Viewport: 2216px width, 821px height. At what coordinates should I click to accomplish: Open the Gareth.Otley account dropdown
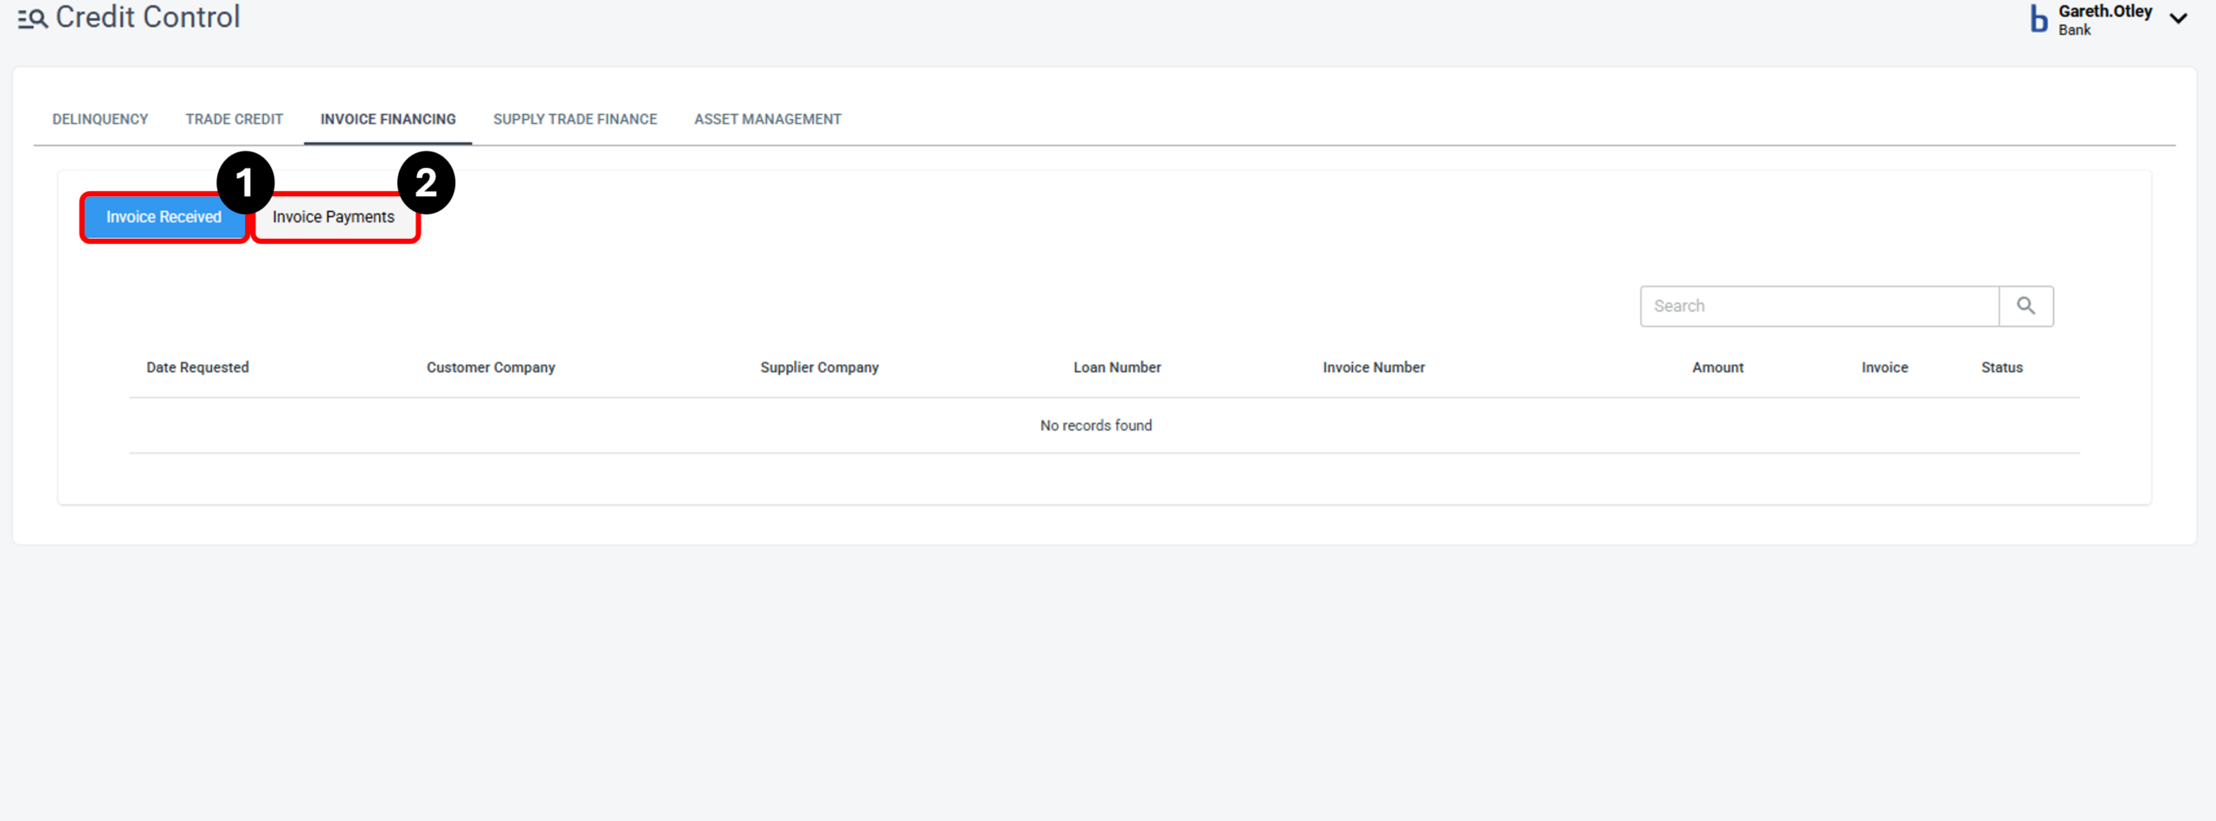[2179, 18]
